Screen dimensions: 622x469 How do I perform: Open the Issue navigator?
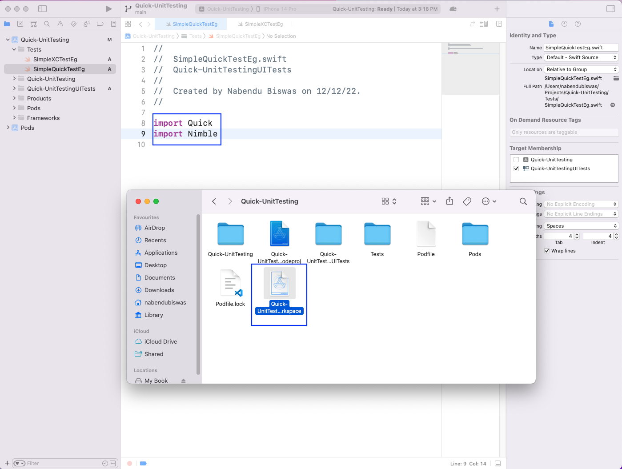pos(60,24)
